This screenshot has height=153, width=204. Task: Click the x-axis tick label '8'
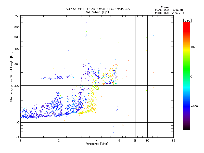coord(135,141)
